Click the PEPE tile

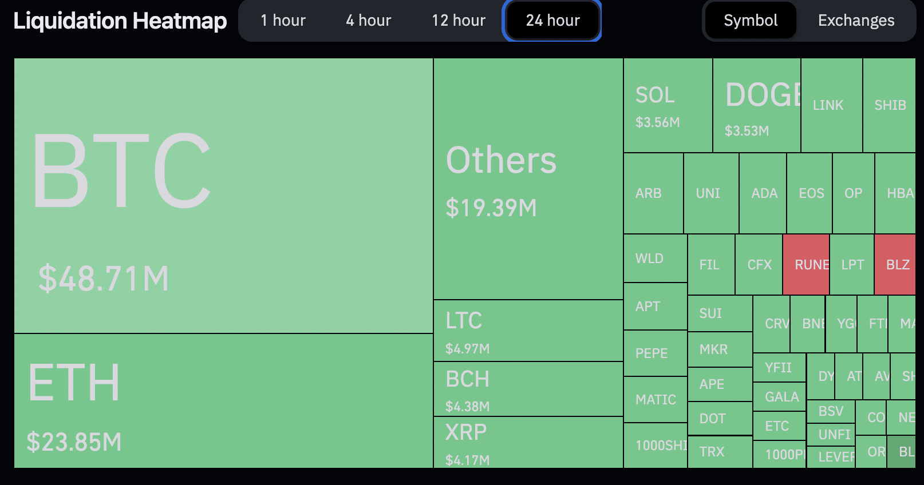[x=655, y=353]
